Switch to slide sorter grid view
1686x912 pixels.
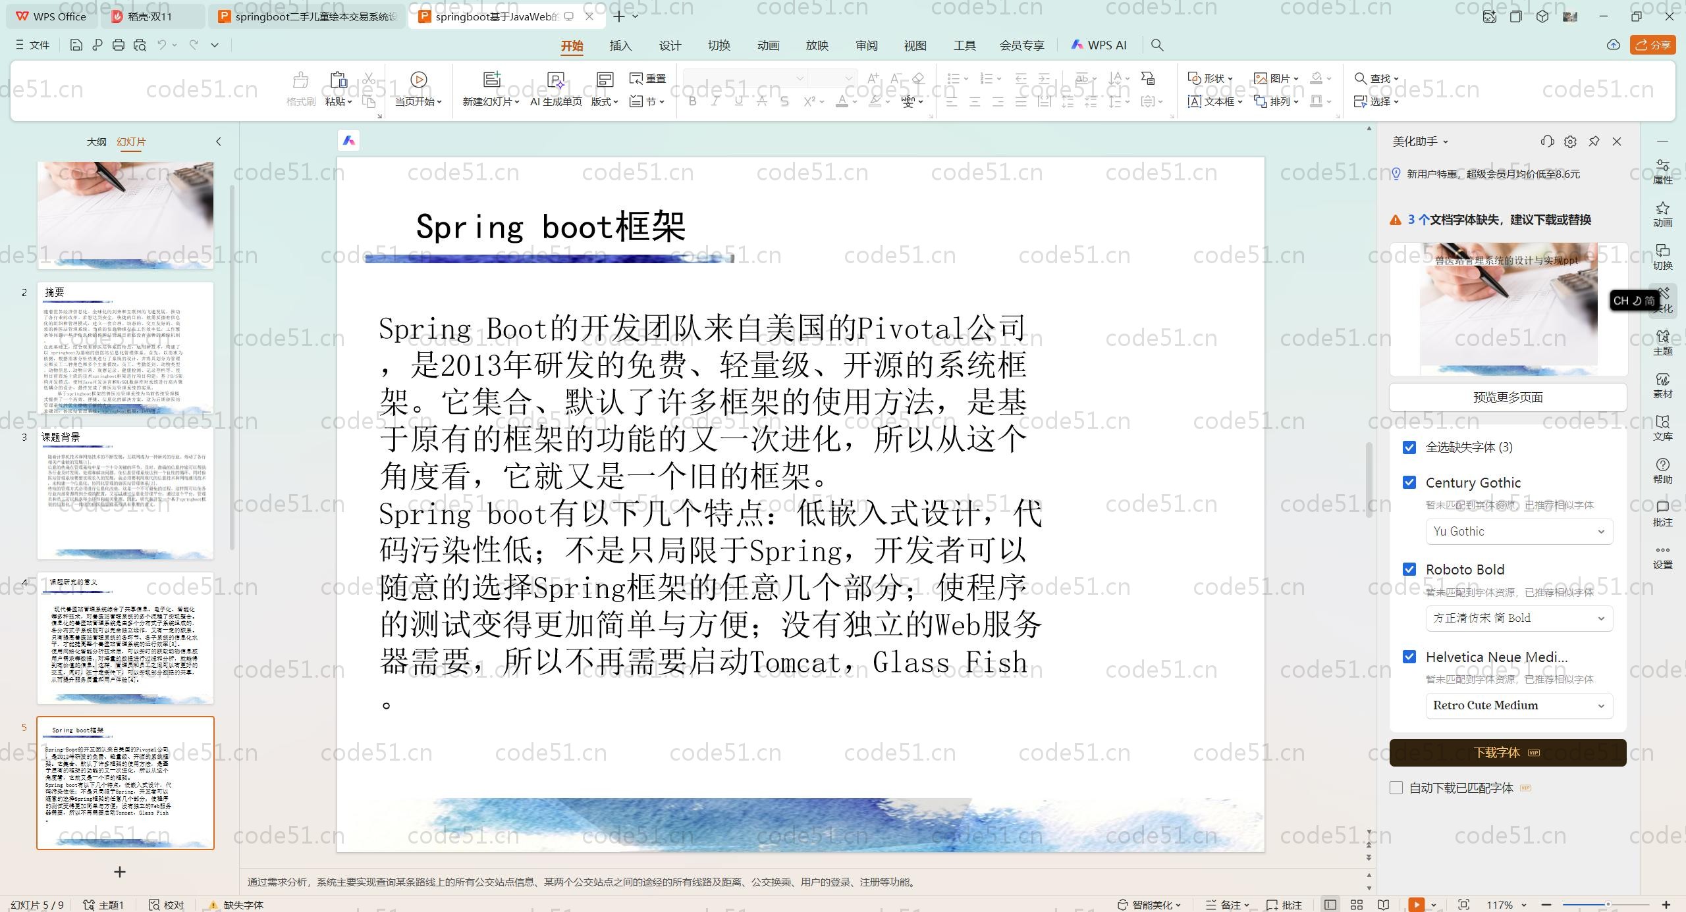coord(1357,905)
